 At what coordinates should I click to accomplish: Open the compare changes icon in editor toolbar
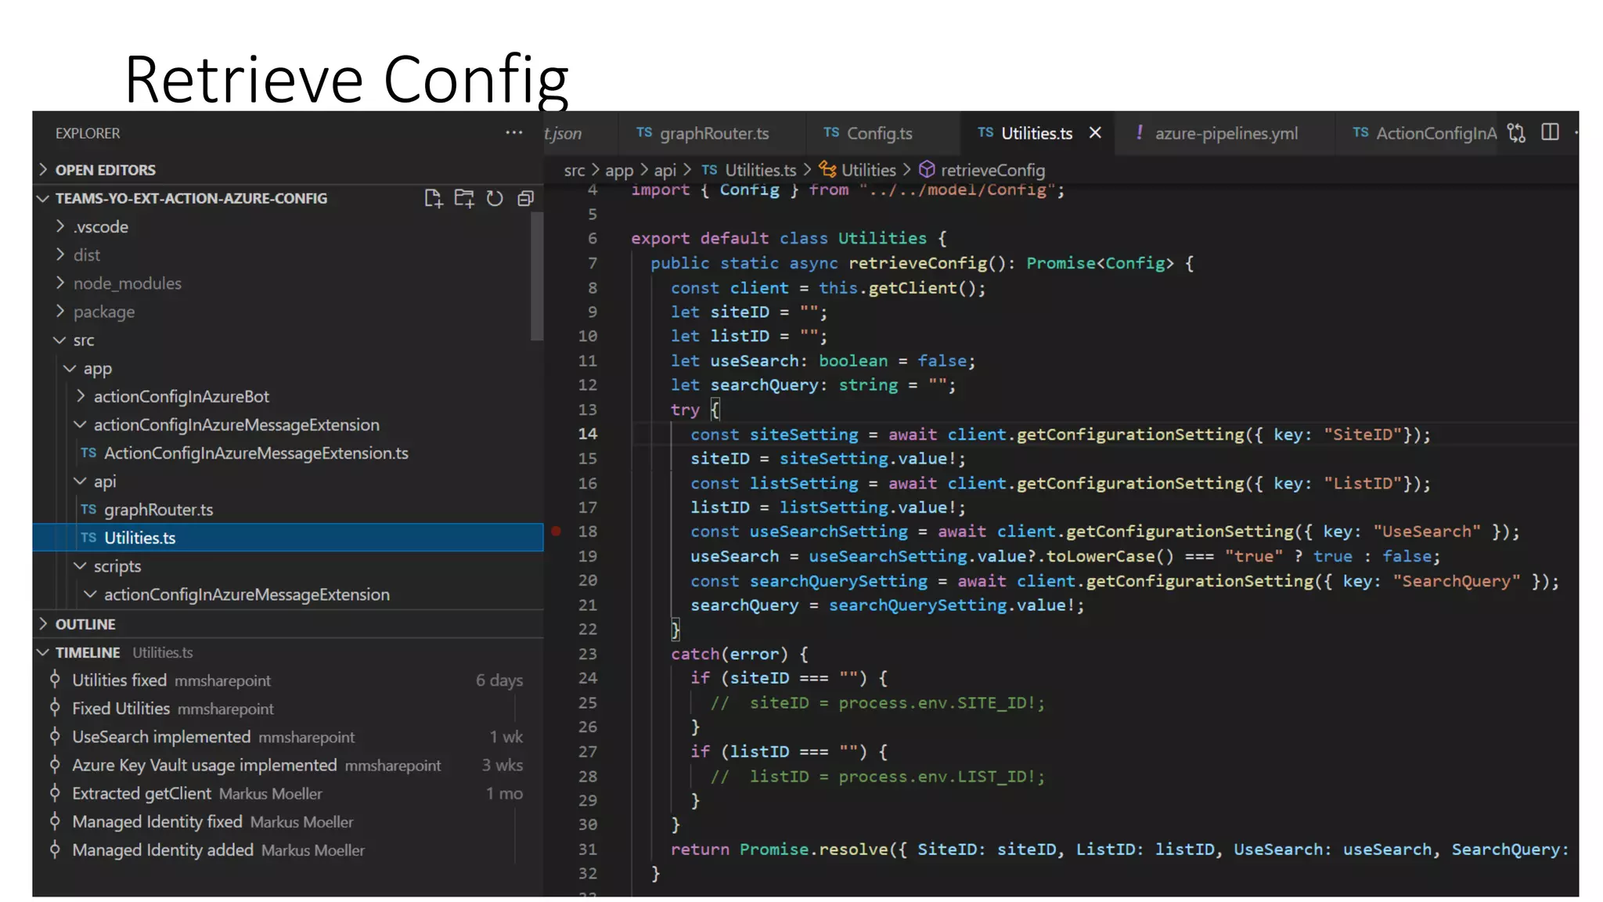(x=1516, y=133)
